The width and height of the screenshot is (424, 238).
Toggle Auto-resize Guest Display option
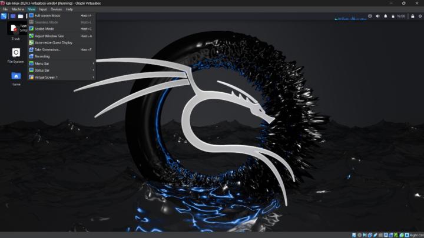coord(61,43)
